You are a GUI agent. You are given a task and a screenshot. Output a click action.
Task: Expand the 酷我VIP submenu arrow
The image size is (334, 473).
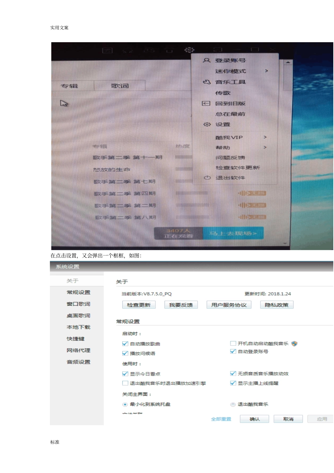point(265,137)
